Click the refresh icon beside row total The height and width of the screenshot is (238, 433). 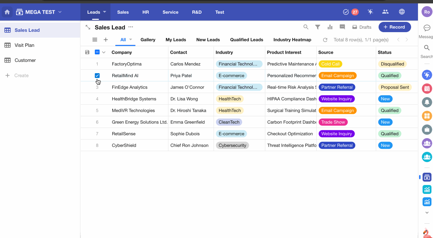pyautogui.click(x=325, y=40)
